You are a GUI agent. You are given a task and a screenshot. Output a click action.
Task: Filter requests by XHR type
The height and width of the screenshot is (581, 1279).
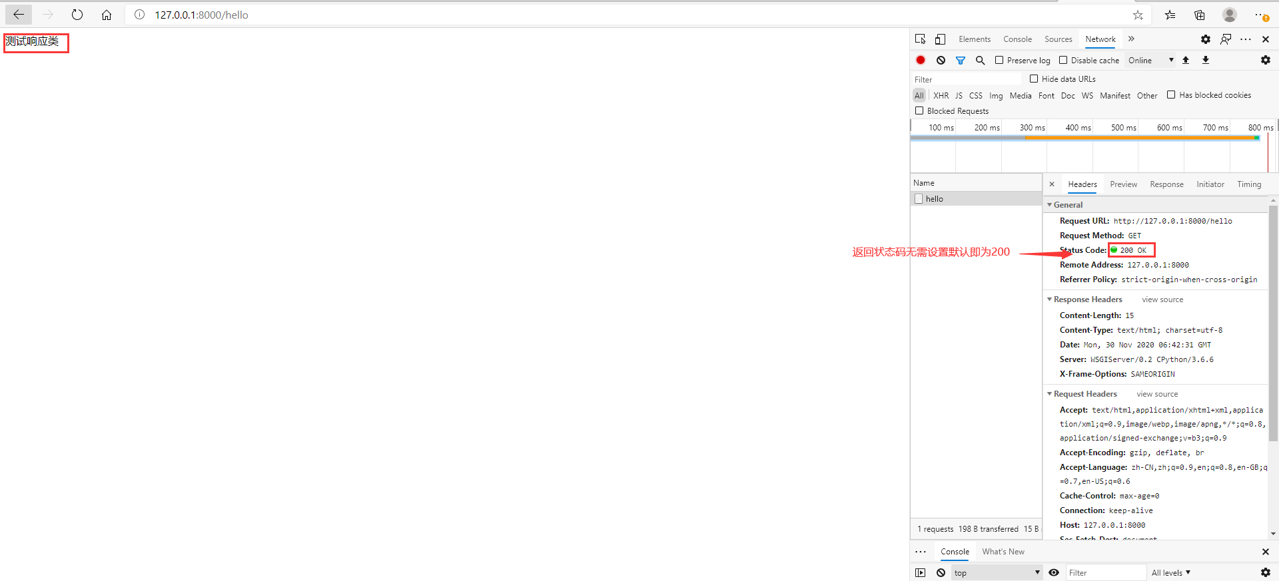(x=941, y=95)
